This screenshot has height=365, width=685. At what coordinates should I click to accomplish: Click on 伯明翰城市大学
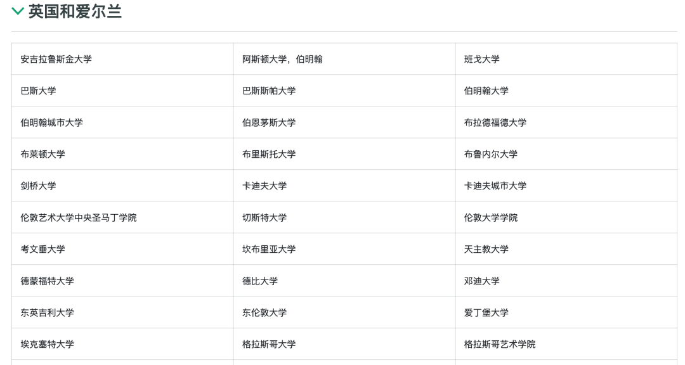51,122
